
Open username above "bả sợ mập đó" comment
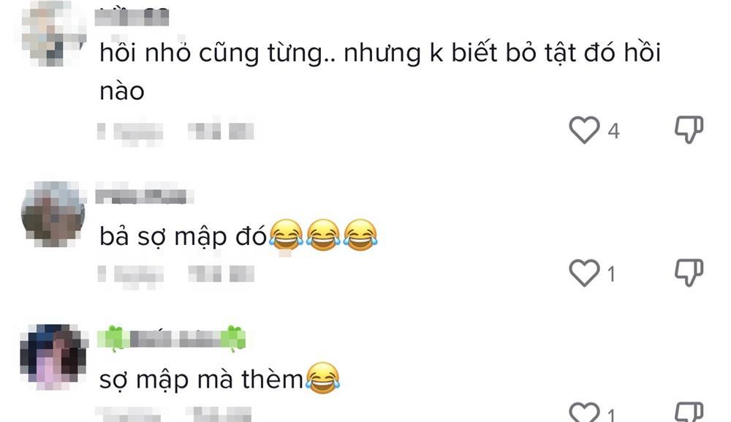pyautogui.click(x=145, y=195)
